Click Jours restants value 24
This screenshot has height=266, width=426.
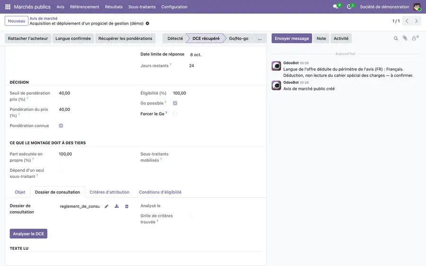[x=192, y=65]
